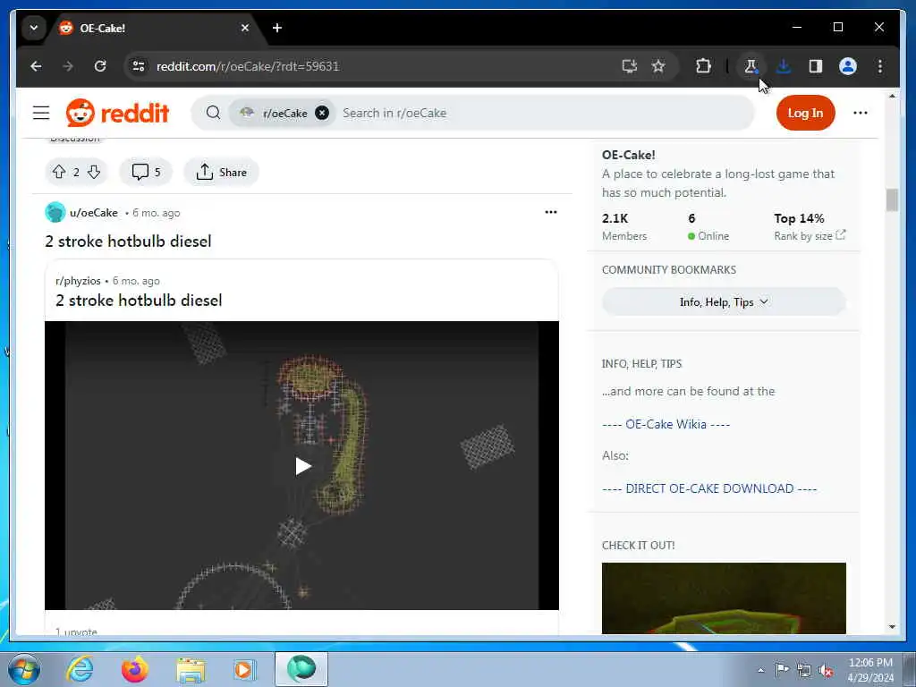Install app icon in address bar
Screen dimensions: 916x687
pyautogui.click(x=629, y=66)
